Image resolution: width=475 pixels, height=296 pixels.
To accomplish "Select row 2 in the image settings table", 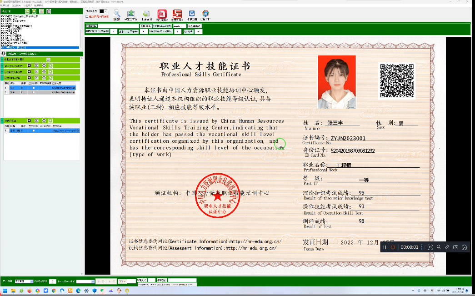I will [40, 92].
